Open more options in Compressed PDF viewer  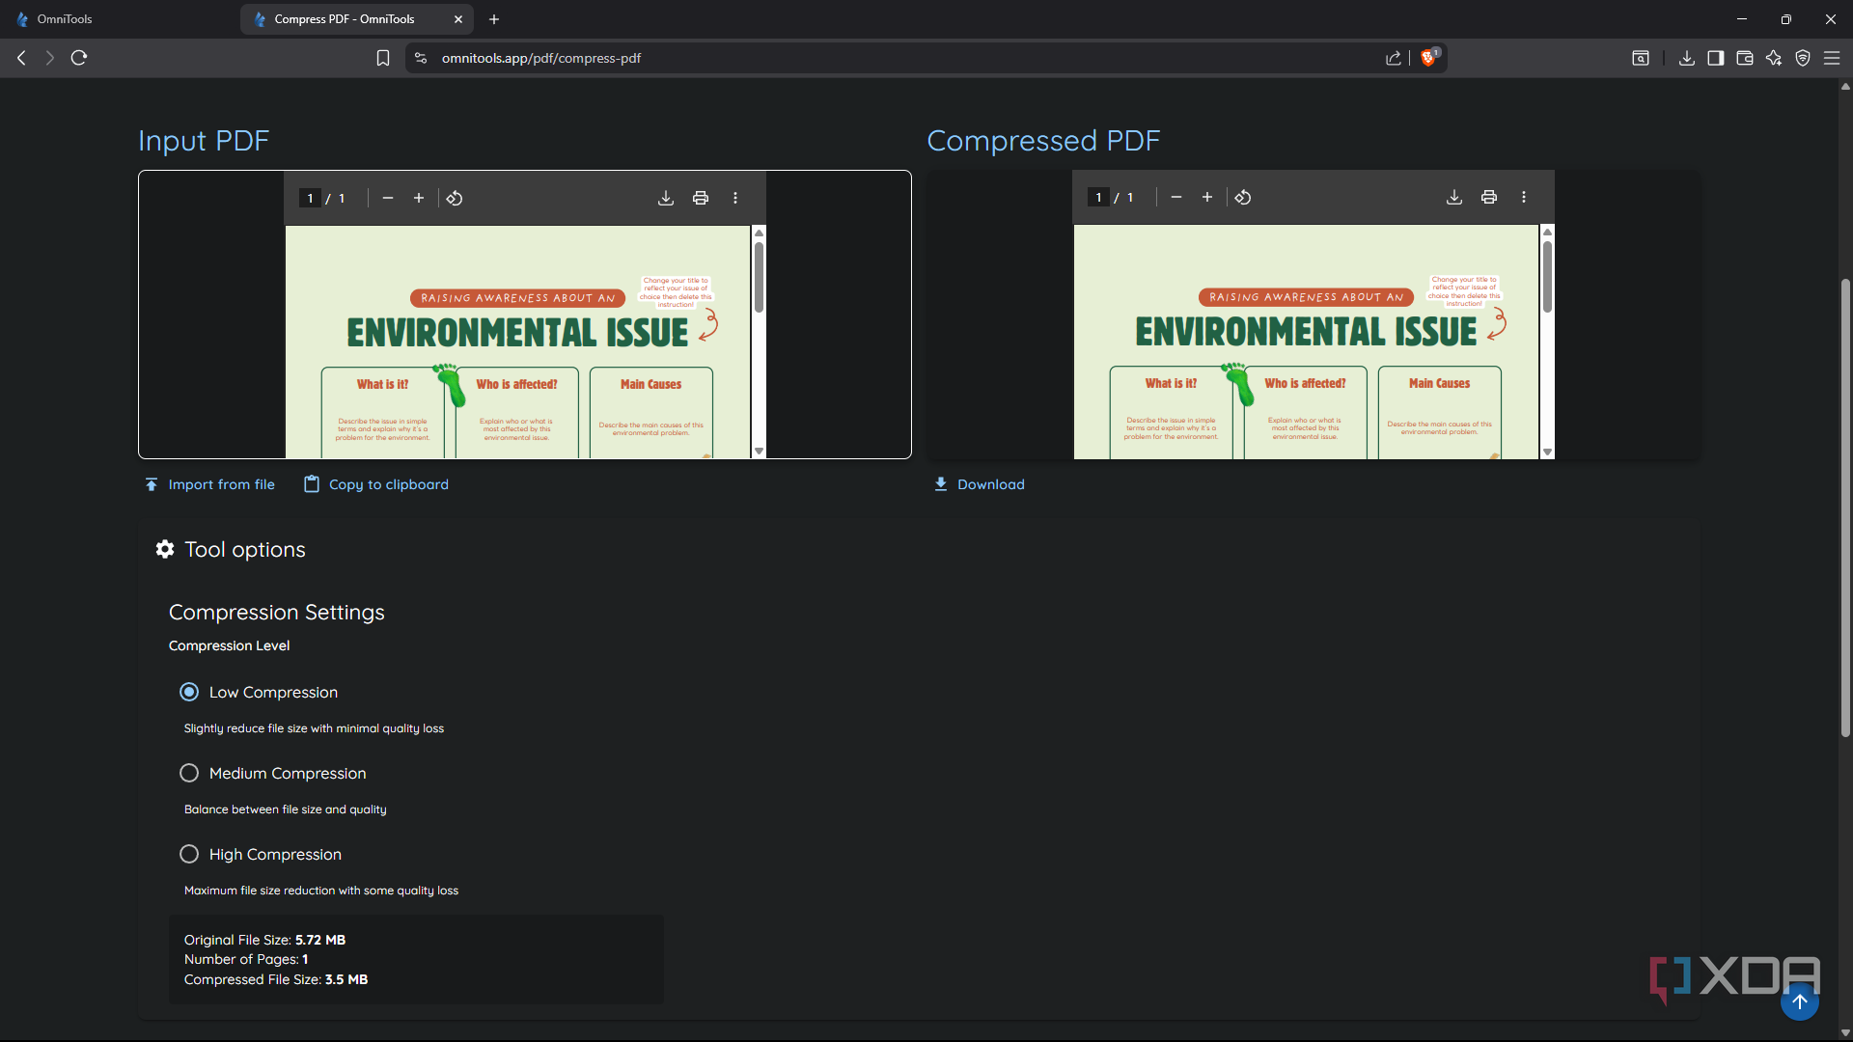pyautogui.click(x=1524, y=197)
